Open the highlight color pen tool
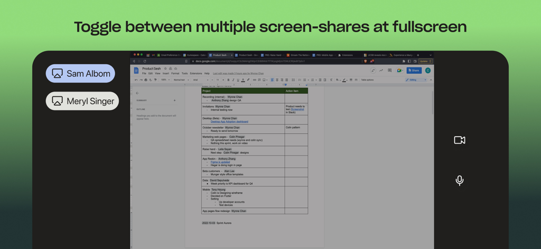This screenshot has height=249, width=541. 248,80
